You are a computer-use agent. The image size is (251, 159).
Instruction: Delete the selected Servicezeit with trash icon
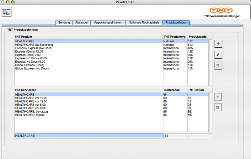coord(218,108)
